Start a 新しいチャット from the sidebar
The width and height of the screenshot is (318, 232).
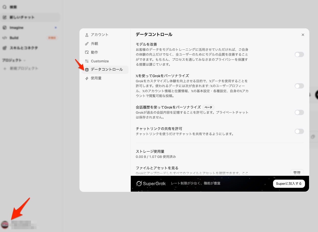(30, 17)
